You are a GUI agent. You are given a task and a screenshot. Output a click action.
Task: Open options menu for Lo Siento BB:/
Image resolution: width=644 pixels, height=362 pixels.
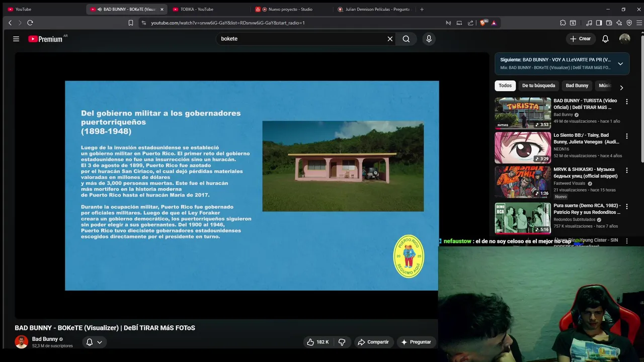click(x=626, y=136)
